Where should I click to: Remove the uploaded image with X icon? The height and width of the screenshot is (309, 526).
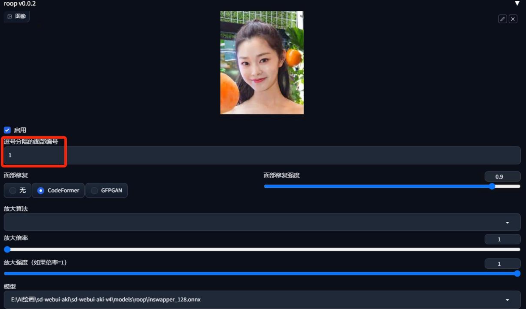pos(513,19)
